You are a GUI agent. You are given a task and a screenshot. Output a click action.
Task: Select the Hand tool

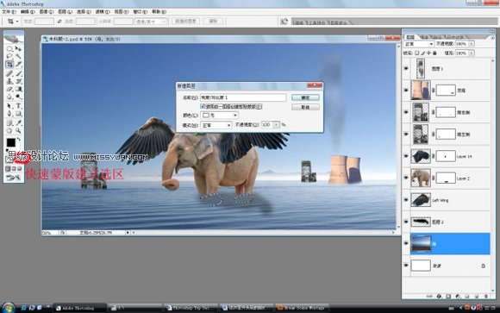(9, 130)
